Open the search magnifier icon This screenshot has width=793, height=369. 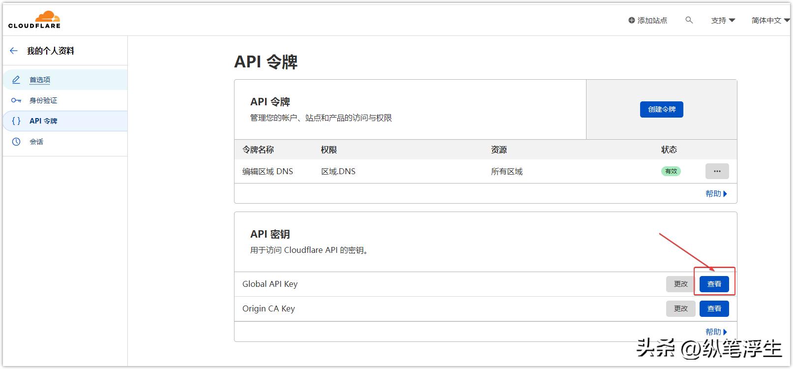(689, 20)
